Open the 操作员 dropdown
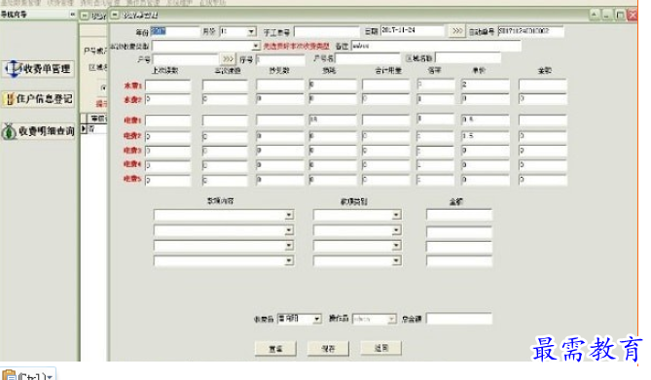Screen dimensions: 651x380 click(391, 319)
